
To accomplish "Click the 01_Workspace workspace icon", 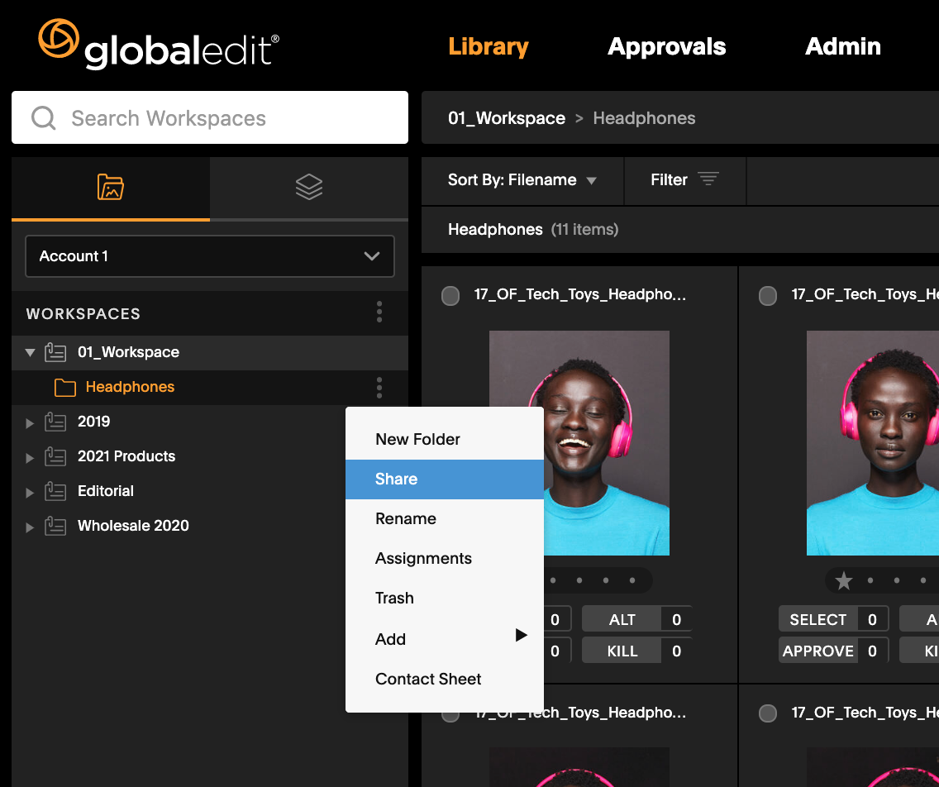I will (x=55, y=352).
